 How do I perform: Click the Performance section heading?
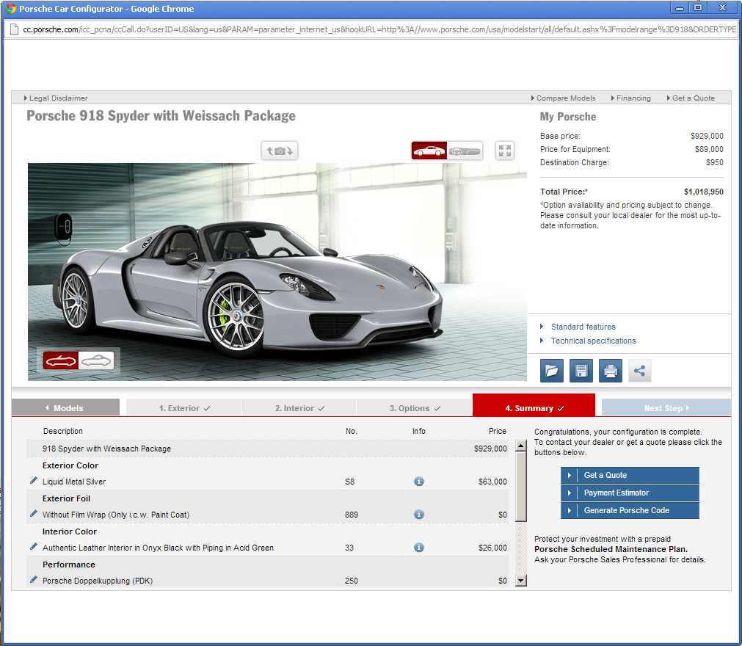(68, 565)
